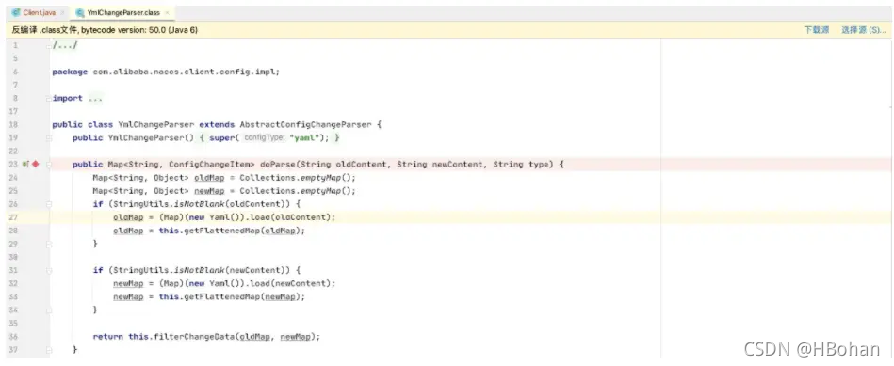Click the implements-method gutter icon on line 23
Viewport: 894px width, 366px height.
pos(25,165)
